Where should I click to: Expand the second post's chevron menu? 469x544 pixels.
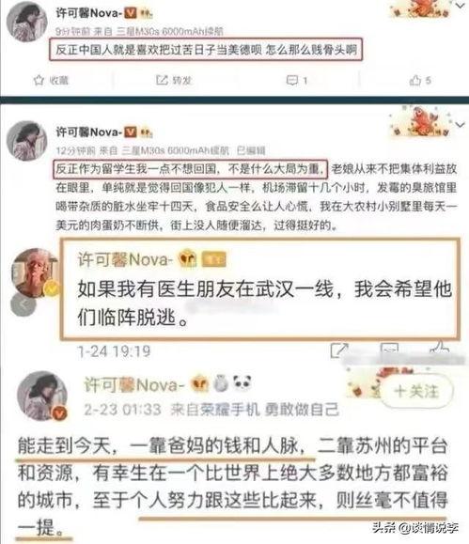coord(461,125)
